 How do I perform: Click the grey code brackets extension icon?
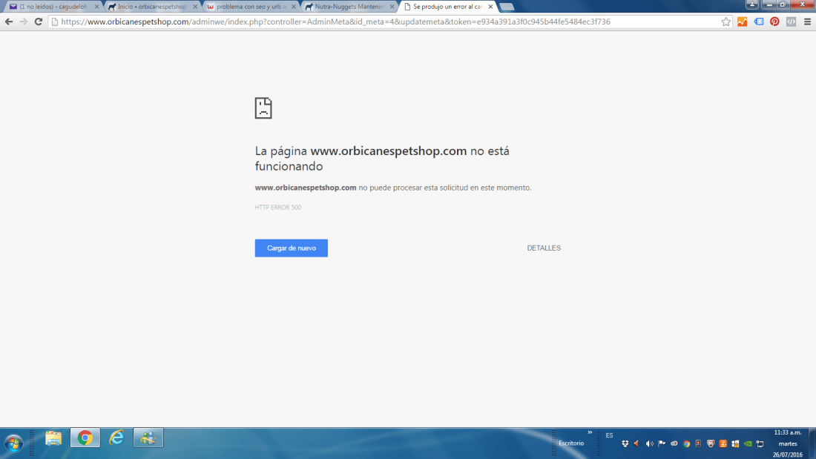click(x=791, y=22)
